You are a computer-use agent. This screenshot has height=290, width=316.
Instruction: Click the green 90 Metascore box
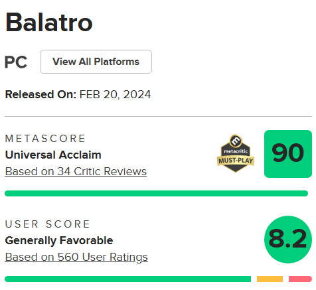click(x=288, y=154)
